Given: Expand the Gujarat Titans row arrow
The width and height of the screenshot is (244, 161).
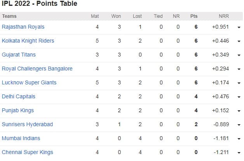Looking at the screenshot, I should [239, 55].
